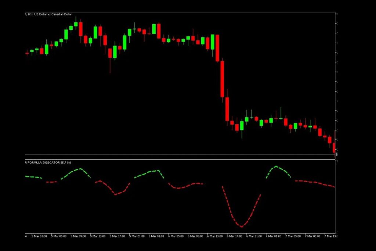
Task: Select the 5 Mar 09:00 time axis label
Action: coord(78,236)
